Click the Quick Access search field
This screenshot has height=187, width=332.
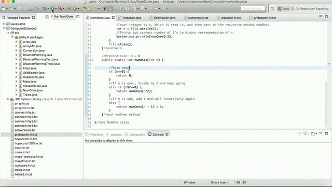(253, 8)
